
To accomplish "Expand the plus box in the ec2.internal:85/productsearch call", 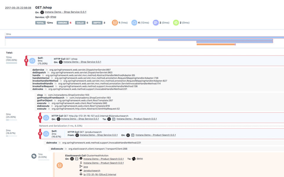I will pos(114,119).
